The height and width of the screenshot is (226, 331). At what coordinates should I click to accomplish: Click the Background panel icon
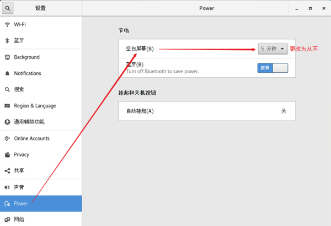click(x=7, y=57)
